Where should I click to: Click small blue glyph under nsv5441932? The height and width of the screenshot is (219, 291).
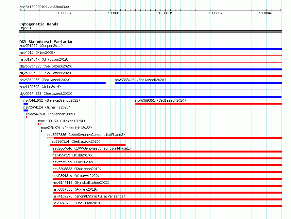tap(26, 104)
